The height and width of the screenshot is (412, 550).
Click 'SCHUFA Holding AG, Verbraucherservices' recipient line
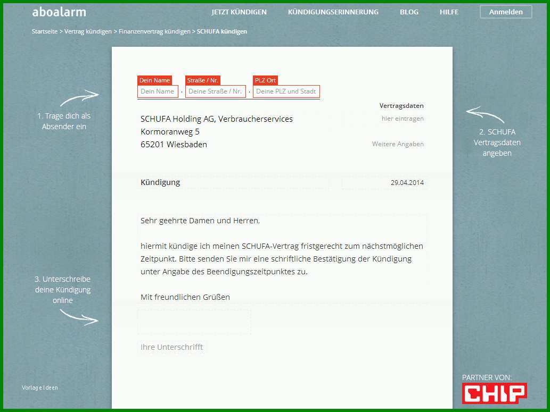pos(216,119)
